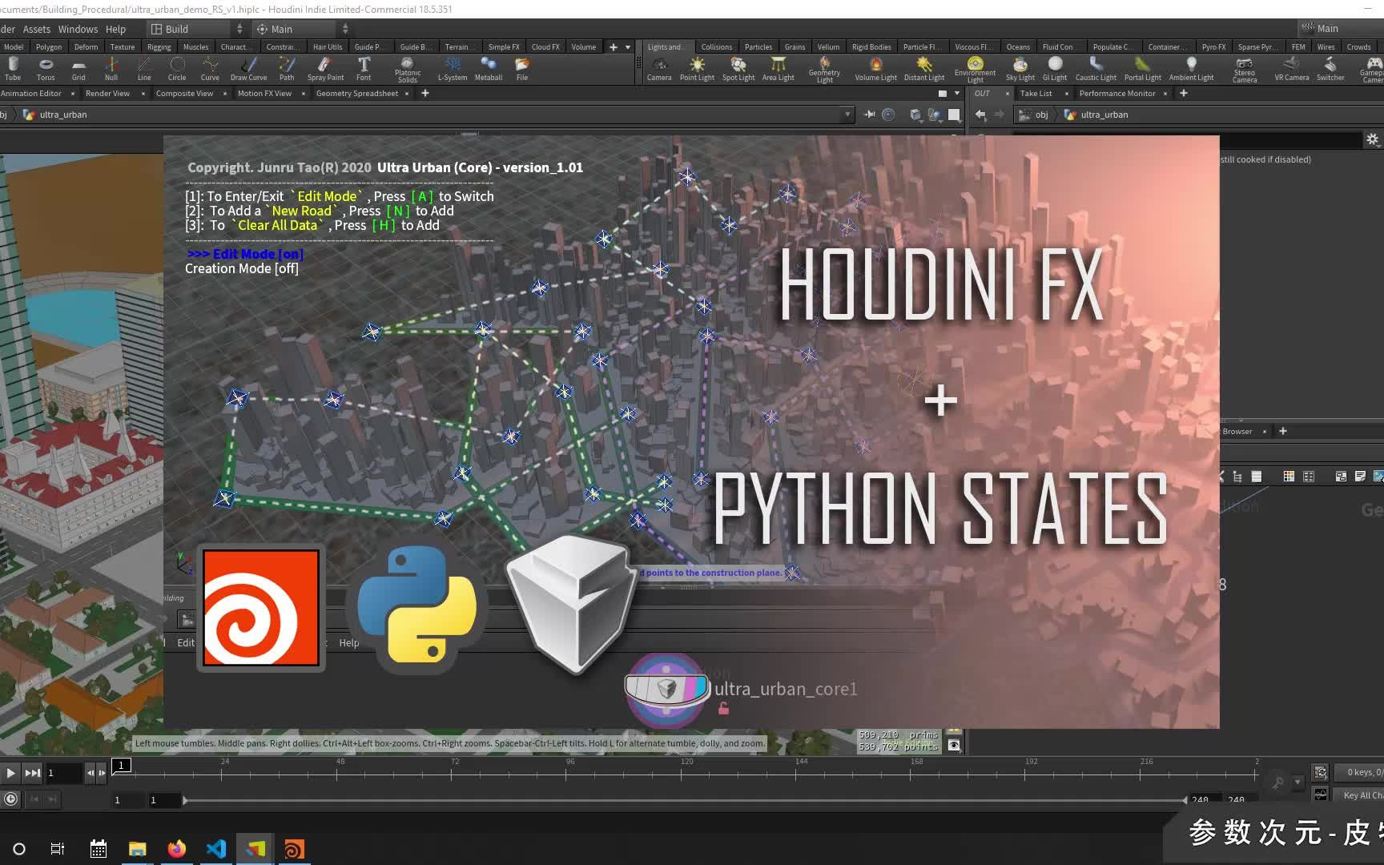The image size is (1384, 865).
Task: Add a new pane tab after Performance Monitor
Action: [1184, 94]
